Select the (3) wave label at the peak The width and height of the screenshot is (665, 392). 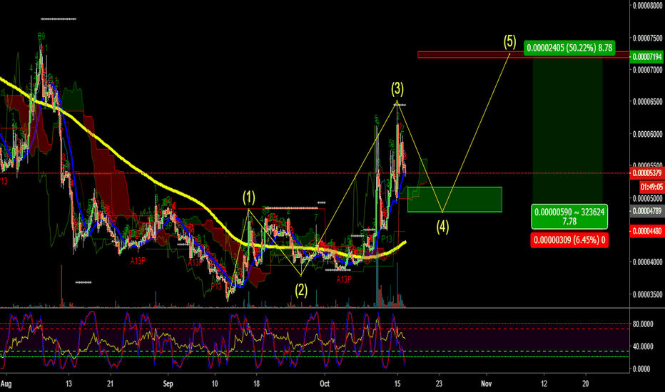click(x=397, y=88)
